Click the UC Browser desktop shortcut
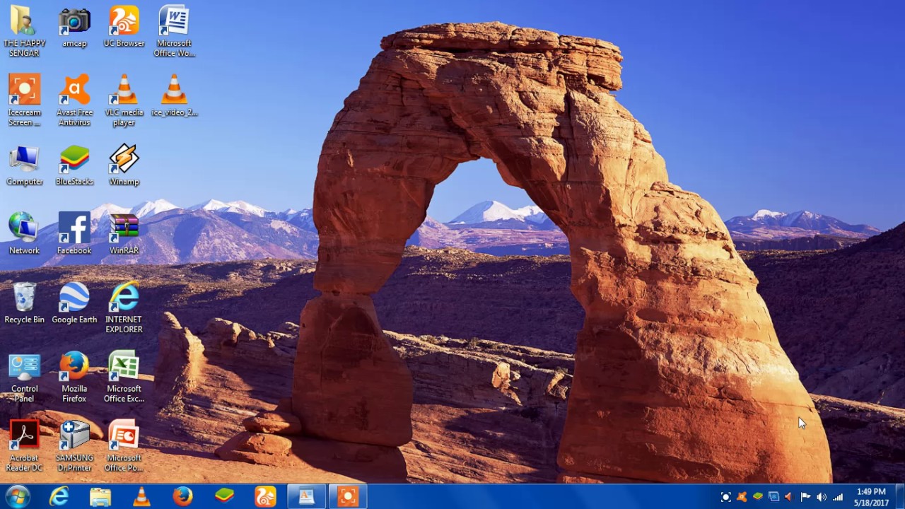 (x=124, y=28)
